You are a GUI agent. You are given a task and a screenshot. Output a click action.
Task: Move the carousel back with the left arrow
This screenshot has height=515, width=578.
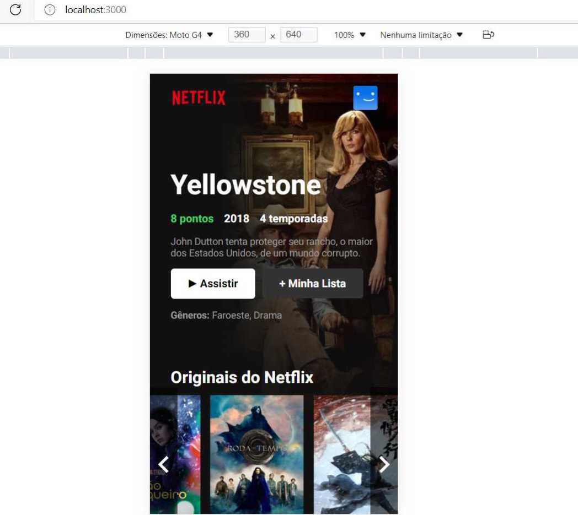tap(163, 464)
